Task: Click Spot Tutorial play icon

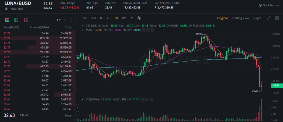Action: [x=260, y=5]
